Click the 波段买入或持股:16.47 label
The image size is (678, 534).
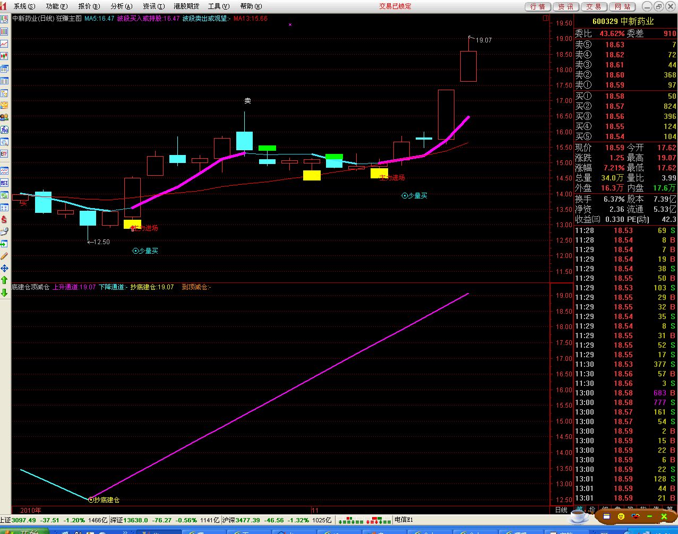click(x=148, y=19)
